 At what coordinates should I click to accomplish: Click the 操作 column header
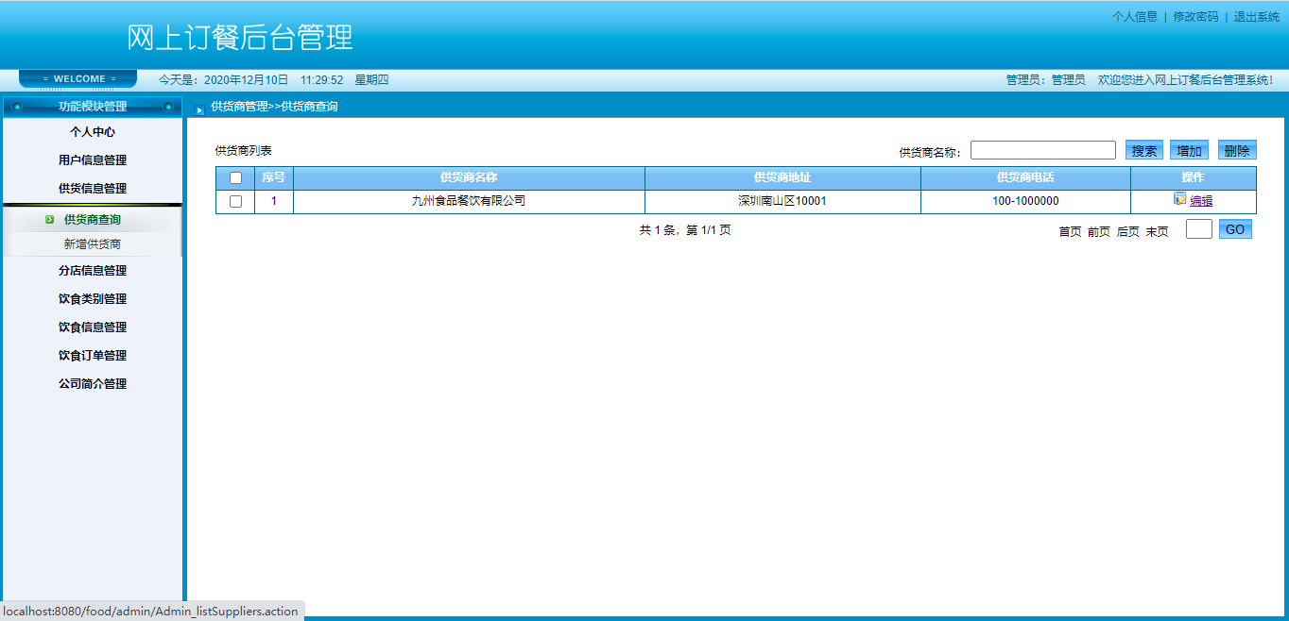1194,177
